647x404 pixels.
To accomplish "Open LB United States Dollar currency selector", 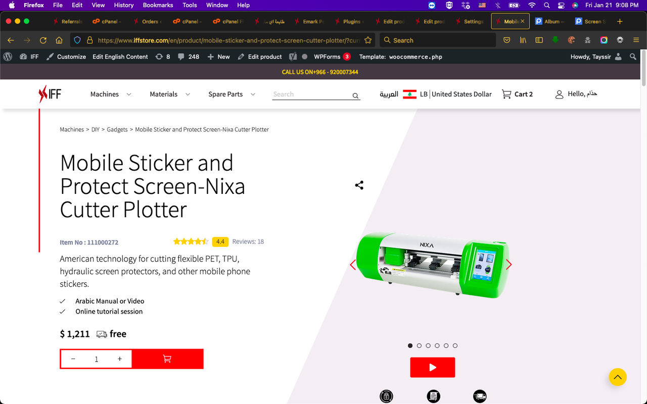I will click(x=447, y=94).
